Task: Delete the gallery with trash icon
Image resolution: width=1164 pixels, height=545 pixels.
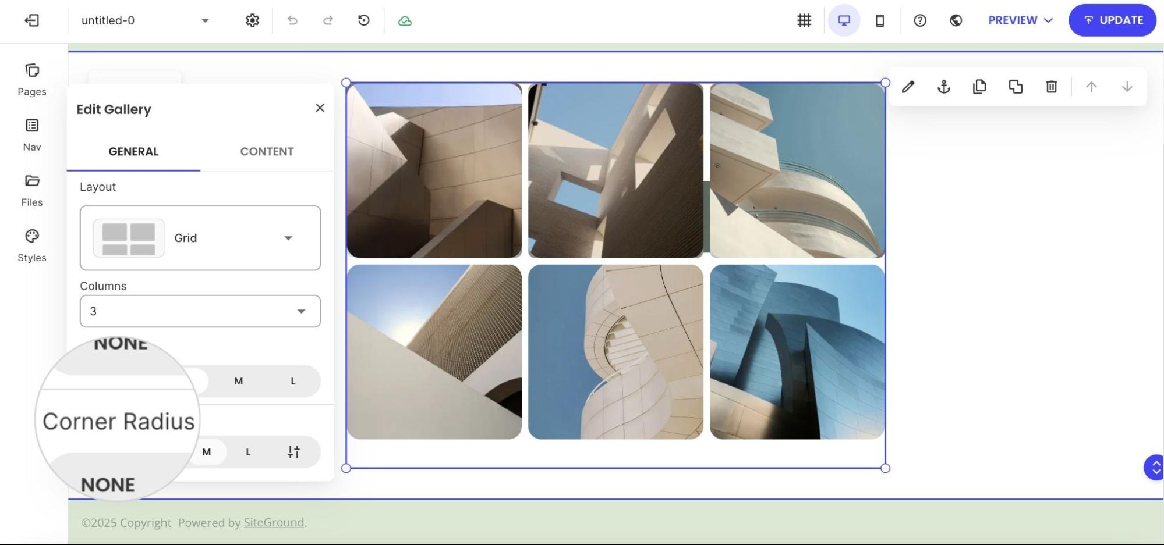Action: 1051,87
